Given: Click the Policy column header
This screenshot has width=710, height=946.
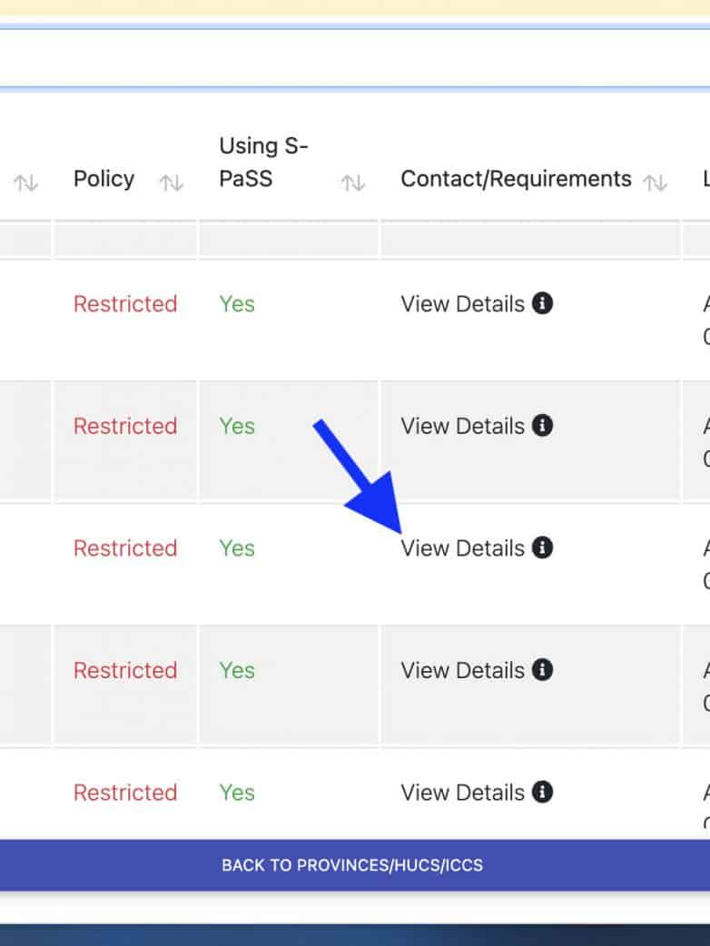Looking at the screenshot, I should (x=104, y=179).
